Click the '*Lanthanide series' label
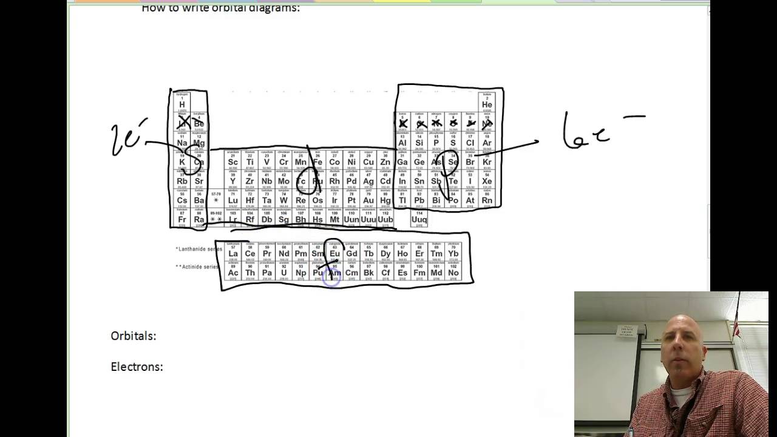Image resolution: width=777 pixels, height=437 pixels. (x=198, y=249)
